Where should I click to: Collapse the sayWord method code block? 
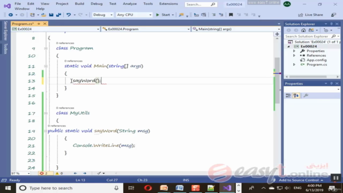(x=46, y=131)
